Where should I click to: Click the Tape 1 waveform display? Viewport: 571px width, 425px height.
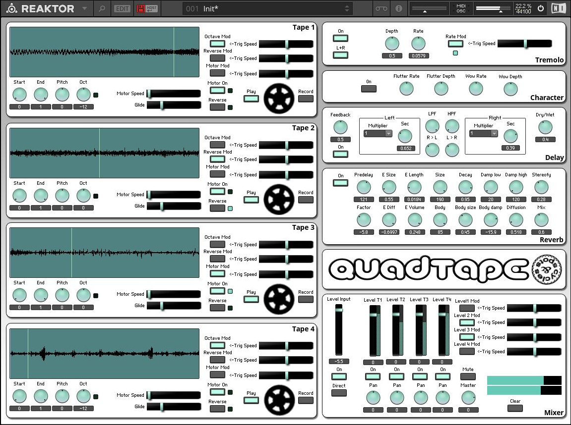point(105,52)
